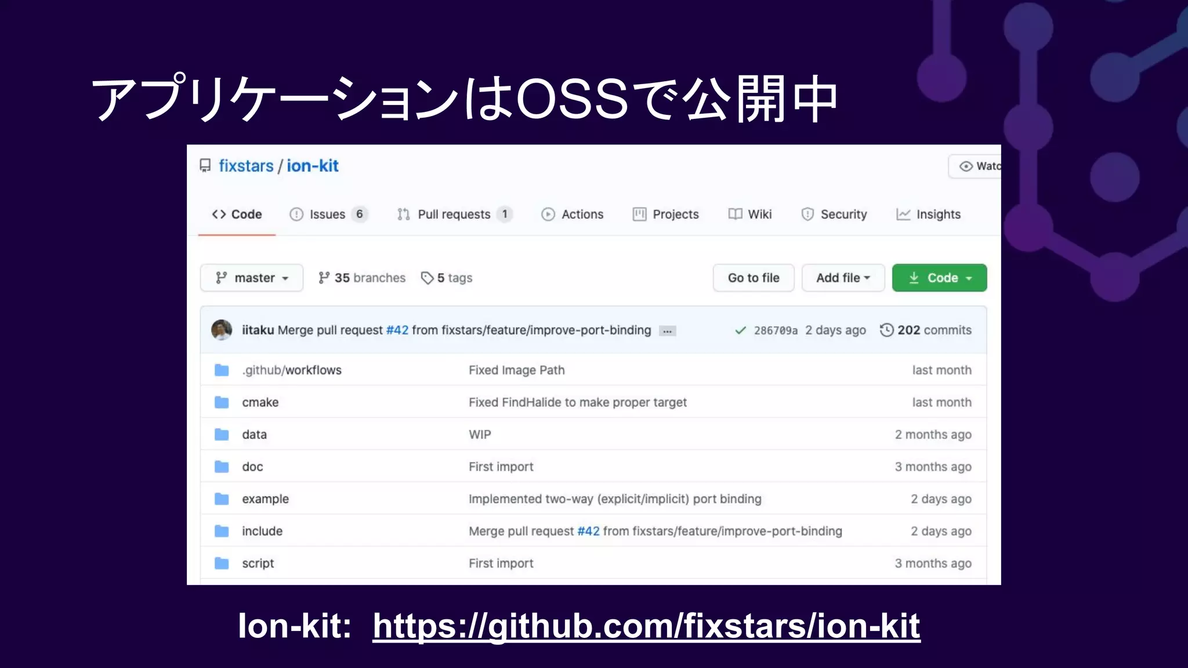Click the Watch button

click(976, 166)
